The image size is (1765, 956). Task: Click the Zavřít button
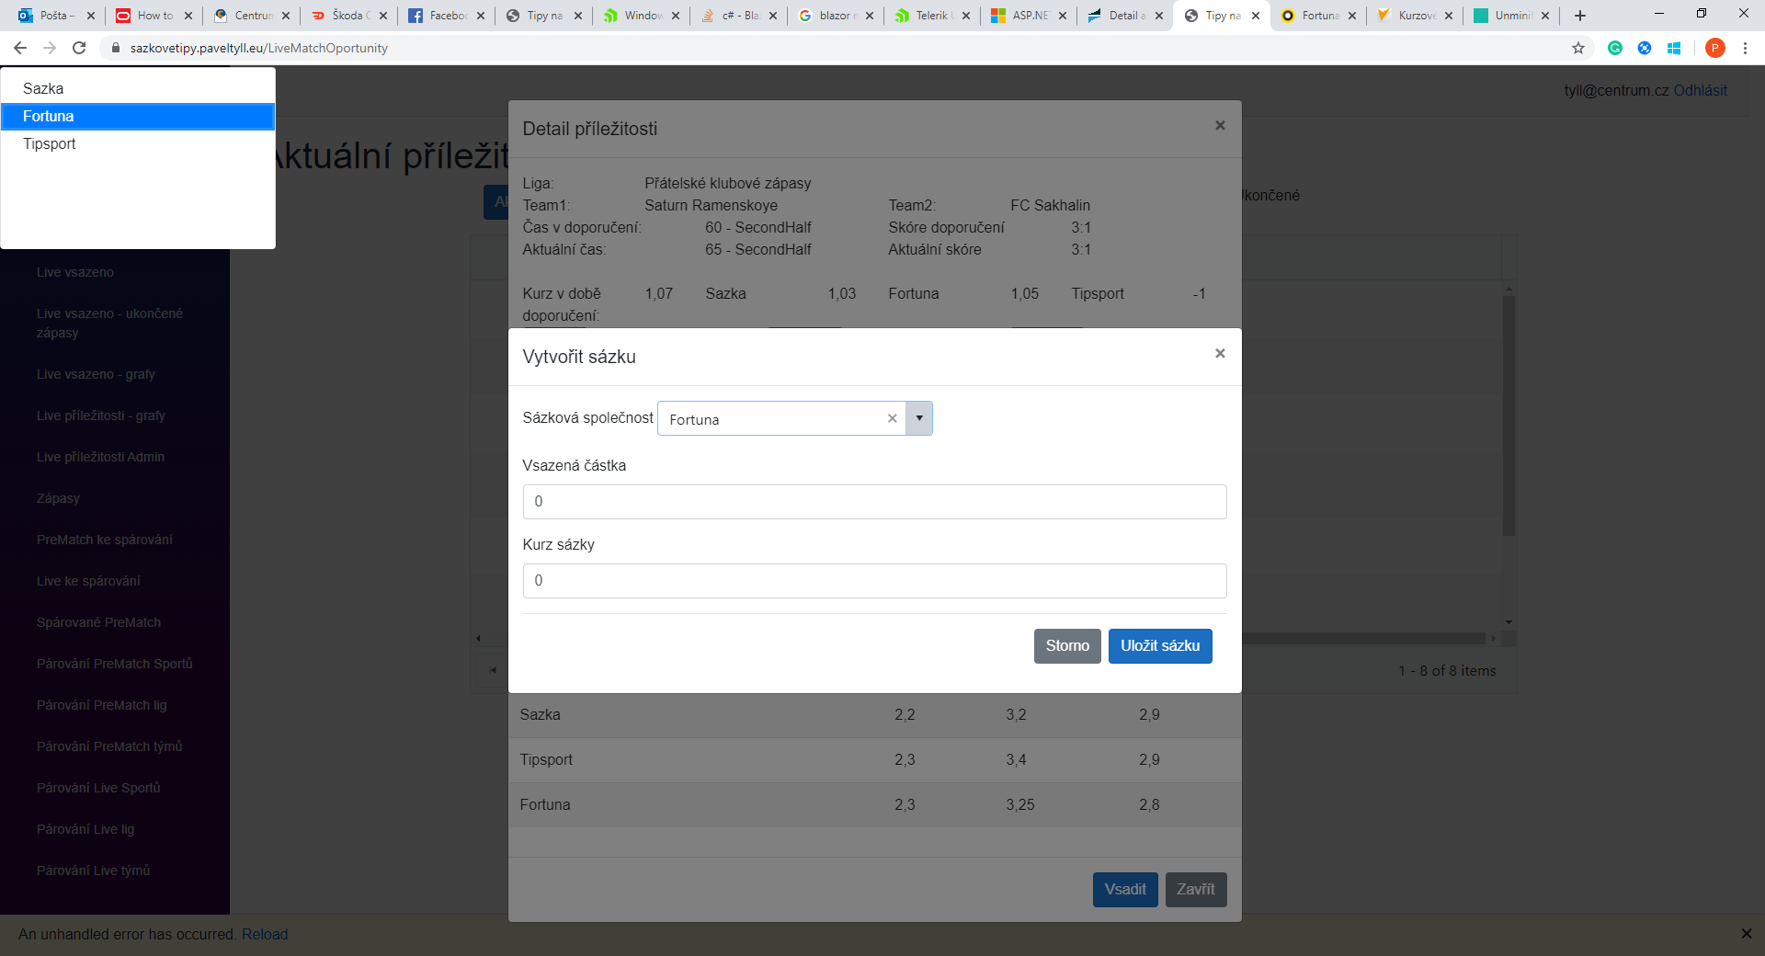point(1196,890)
